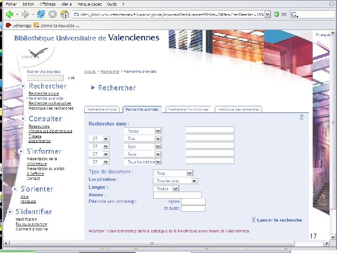Reload the page with the refresh icon
The height and width of the screenshot is (253, 337).
pyautogui.click(x=41, y=14)
